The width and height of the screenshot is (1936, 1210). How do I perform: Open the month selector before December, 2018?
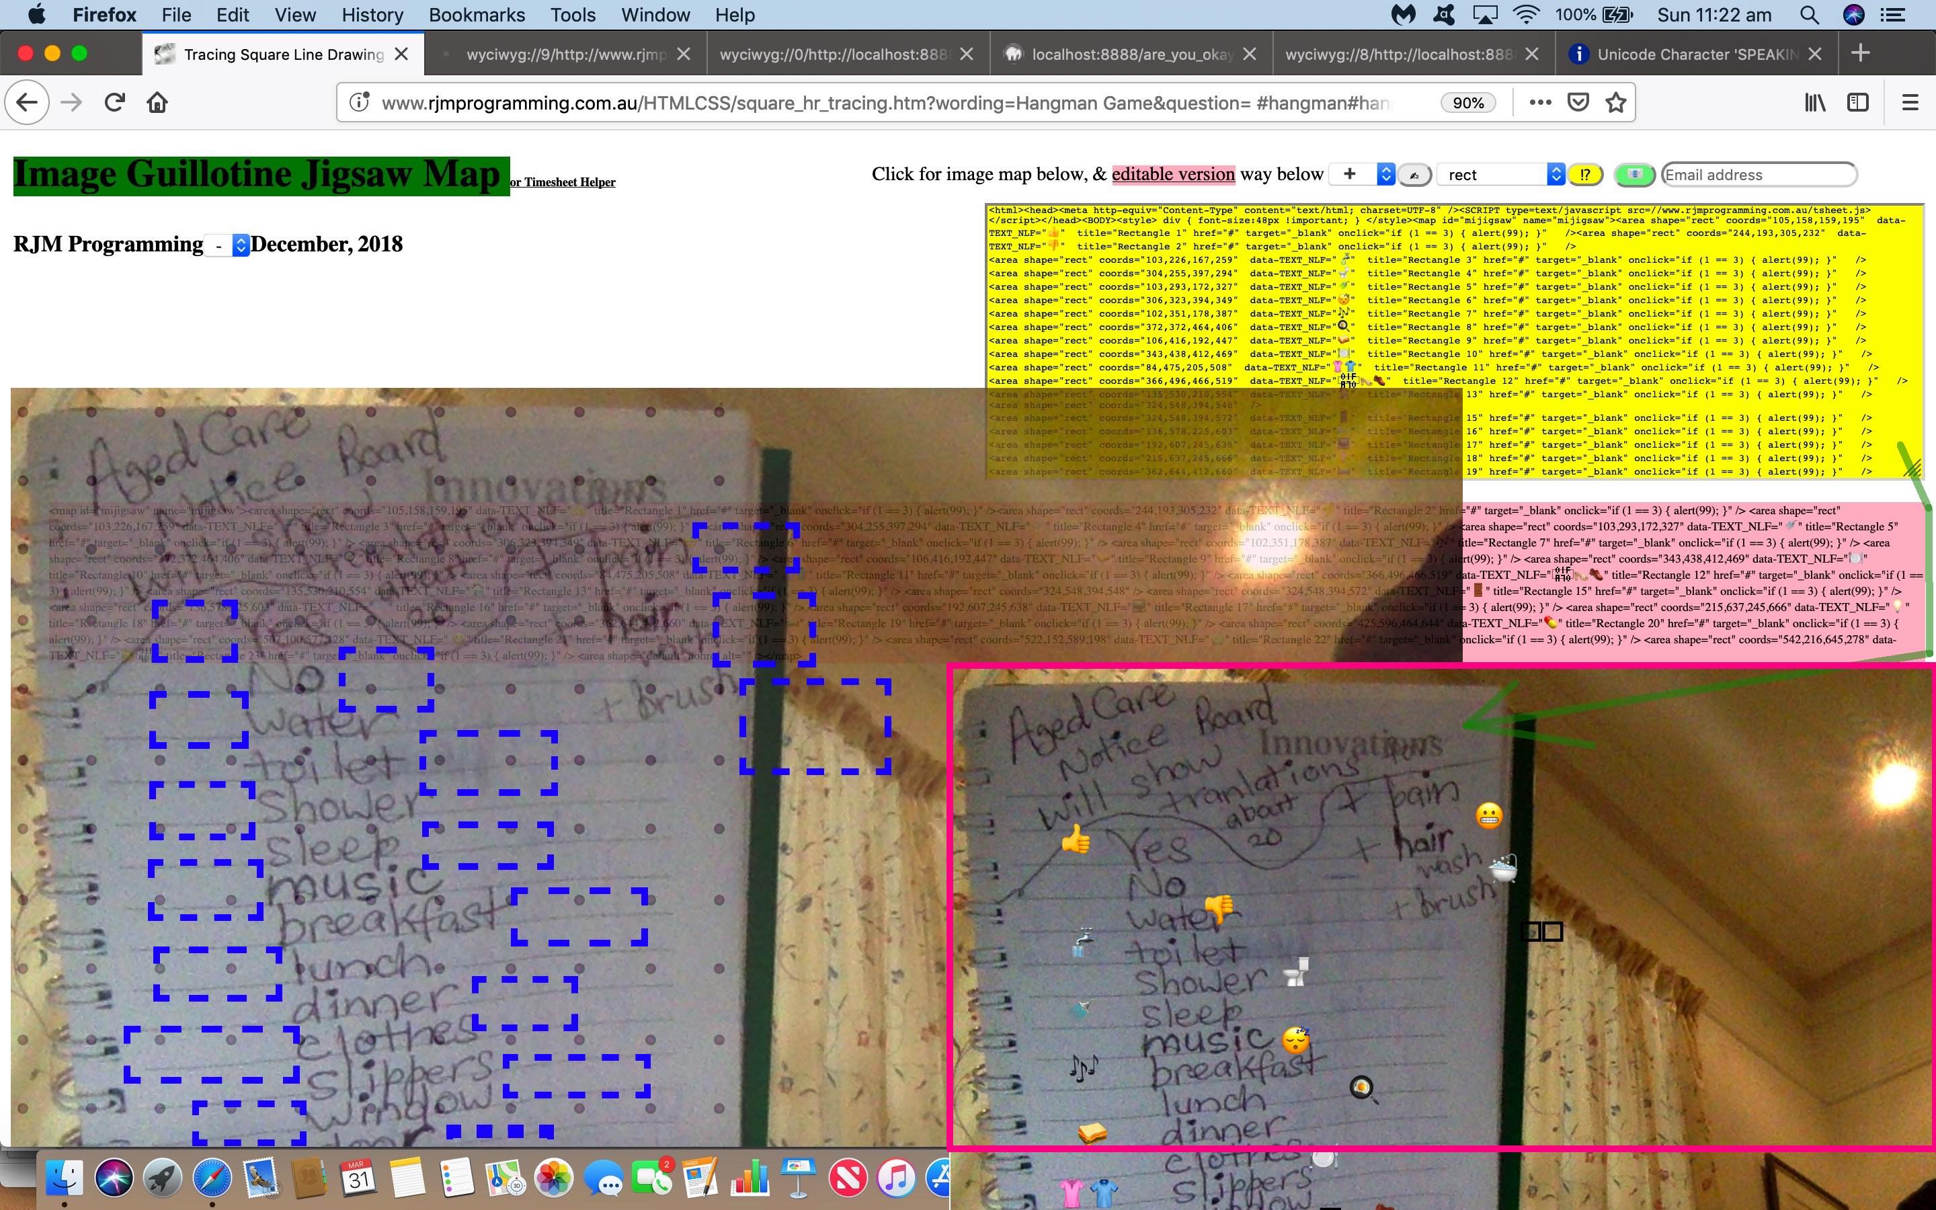click(227, 245)
